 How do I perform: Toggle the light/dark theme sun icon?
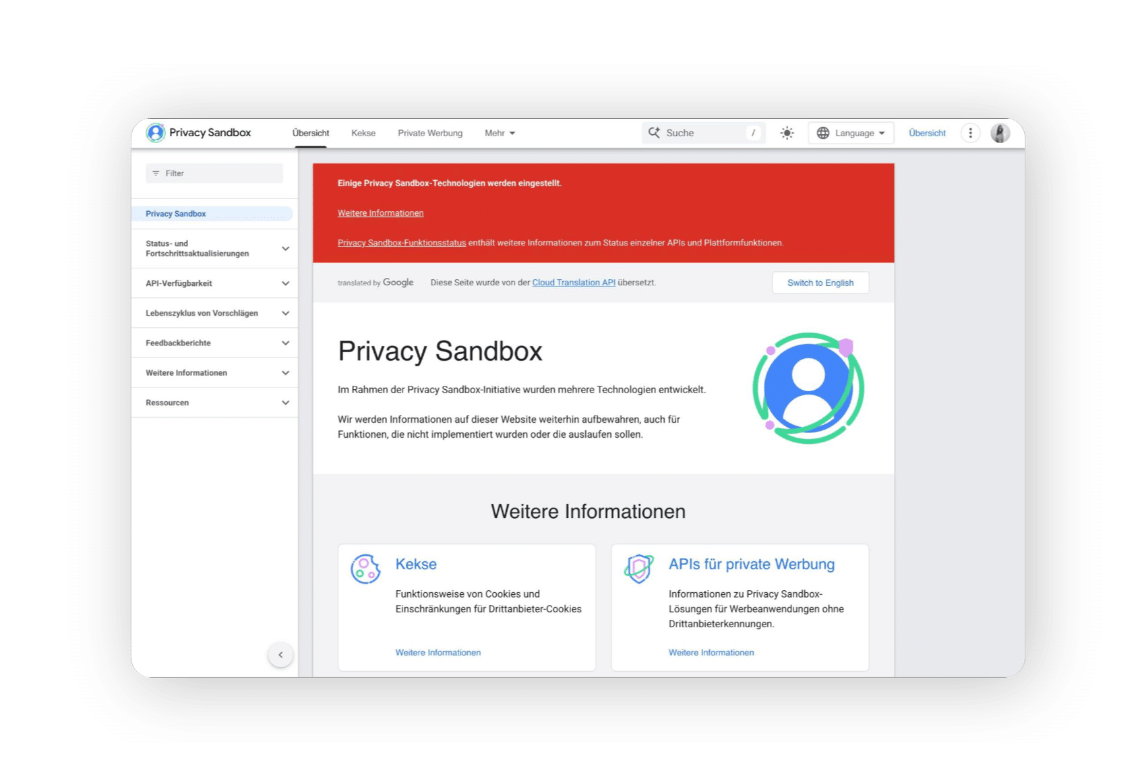coord(787,133)
